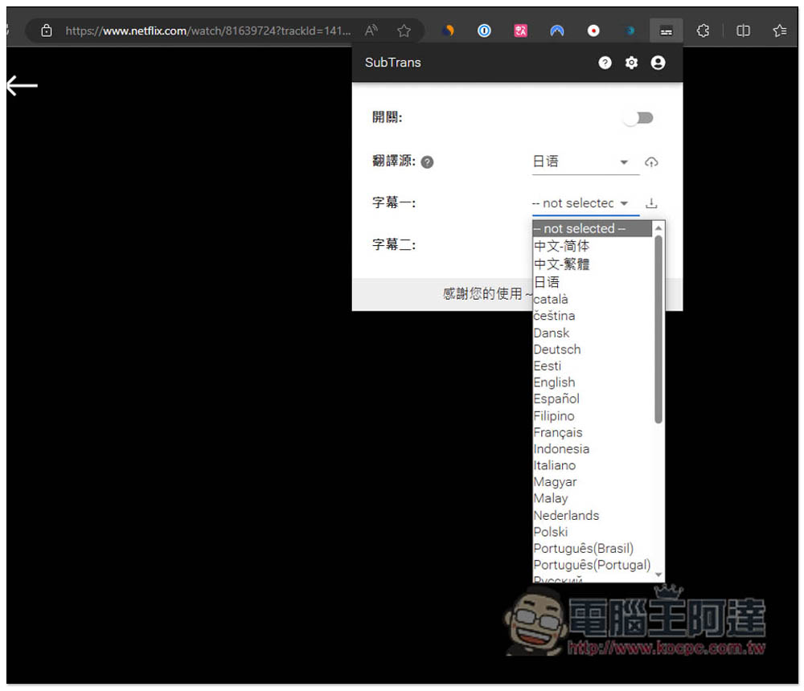Open the browser extensions puzzle icon
This screenshot has width=804, height=691.
click(x=703, y=31)
